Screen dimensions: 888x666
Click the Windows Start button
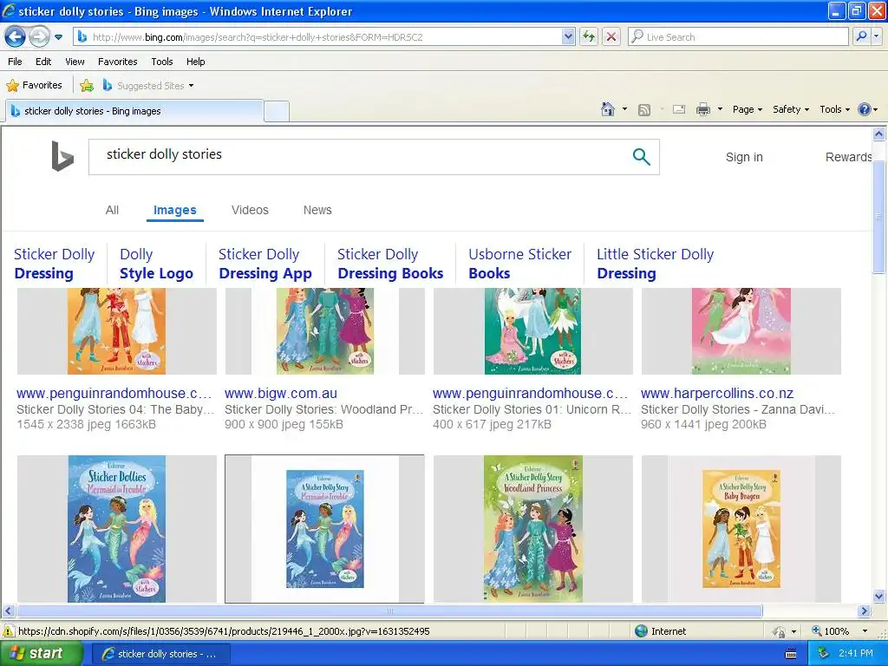(x=41, y=654)
